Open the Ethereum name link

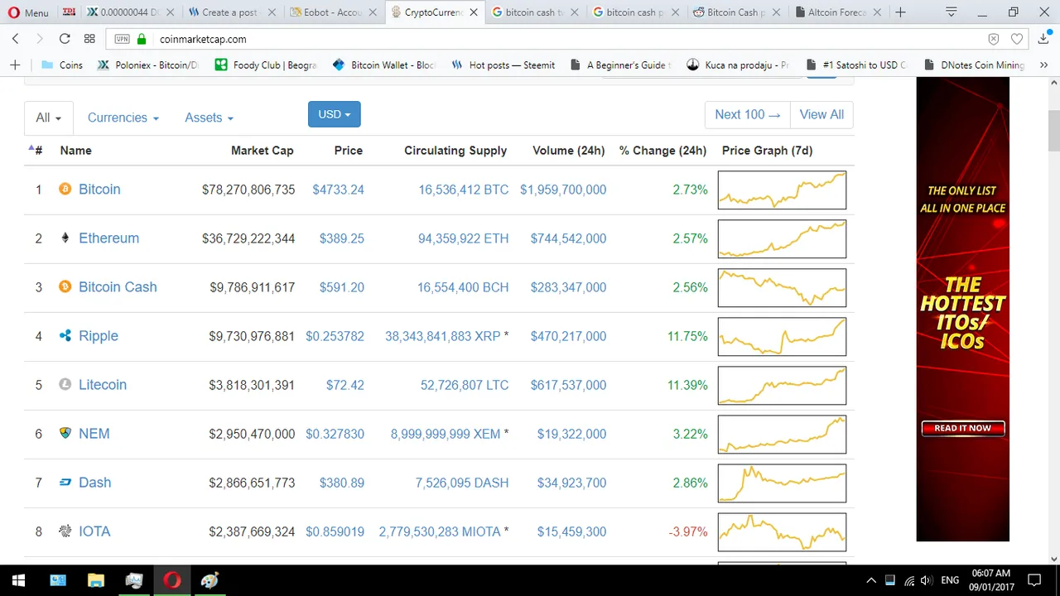[x=108, y=238]
